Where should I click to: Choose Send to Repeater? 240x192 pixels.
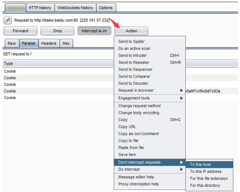tap(150, 62)
